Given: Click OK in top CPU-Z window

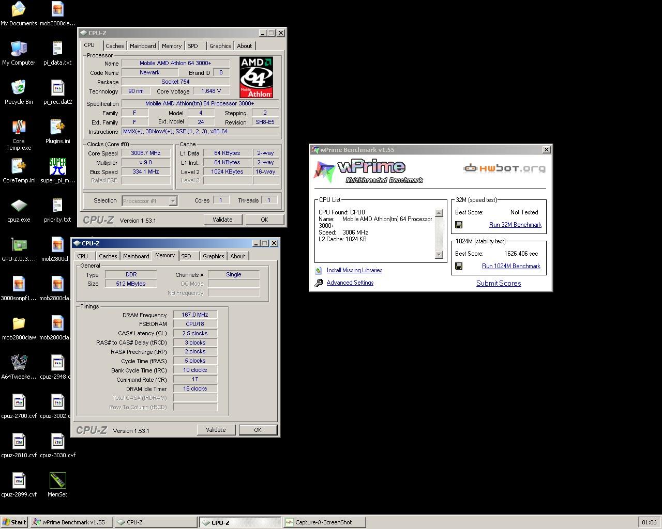Looking at the screenshot, I should (x=264, y=220).
